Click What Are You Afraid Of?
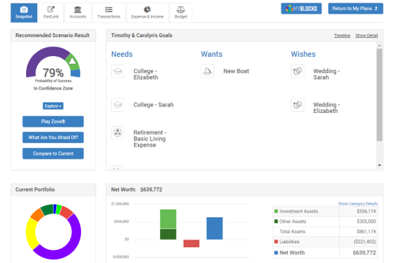396x263 pixels. 53,138
